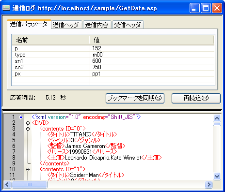Collapse the contents ID="1" fold marker
Image resolution: width=225 pixels, height=192 pixels.
(x=28, y=170)
